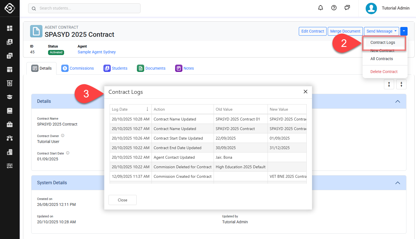Expand all sections arrow button
Screen dimensions: 416x239
click(x=389, y=84)
